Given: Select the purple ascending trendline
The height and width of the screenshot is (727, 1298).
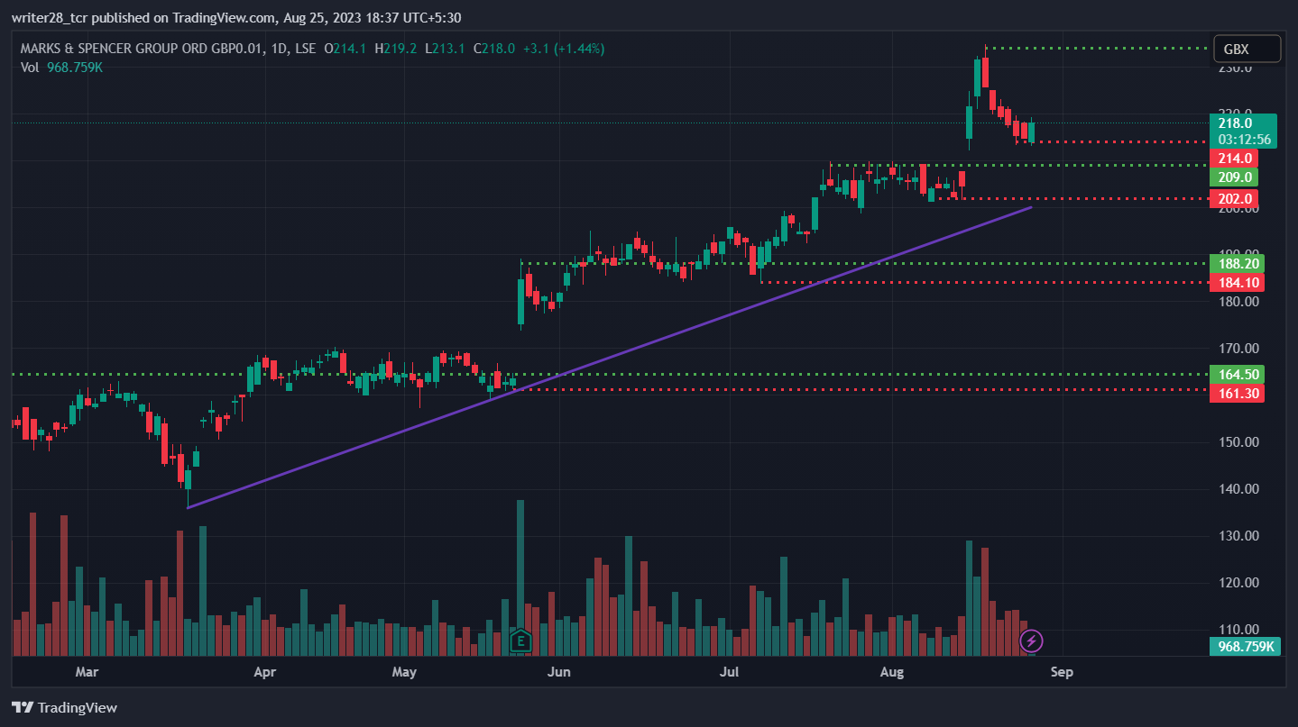Looking at the screenshot, I should (609, 358).
